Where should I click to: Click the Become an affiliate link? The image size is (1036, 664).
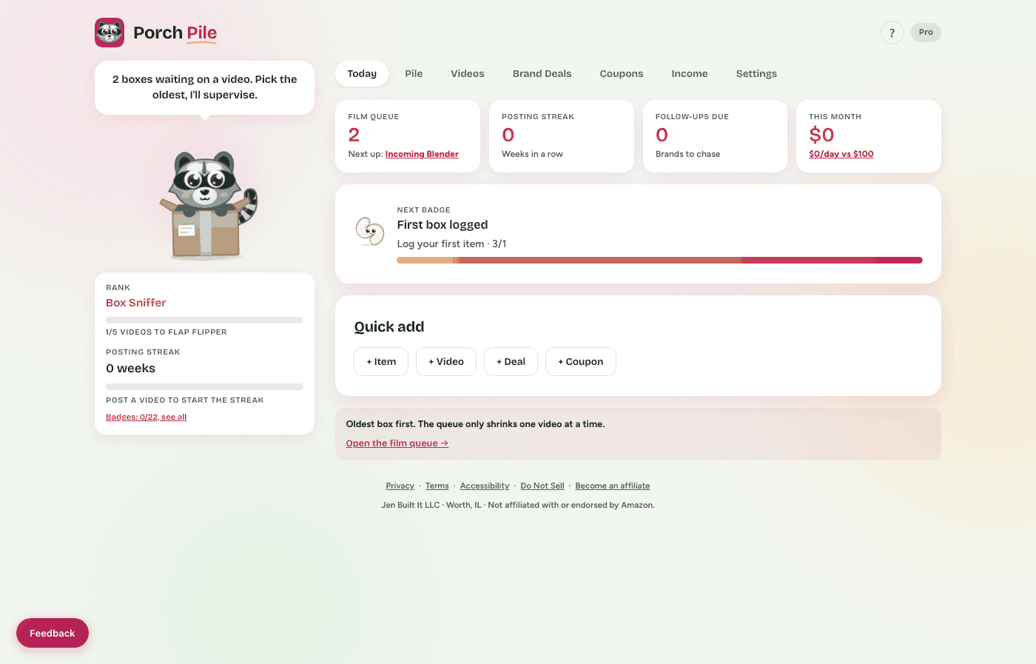click(x=613, y=486)
